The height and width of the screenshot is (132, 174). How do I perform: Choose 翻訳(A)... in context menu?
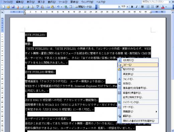click(138, 116)
